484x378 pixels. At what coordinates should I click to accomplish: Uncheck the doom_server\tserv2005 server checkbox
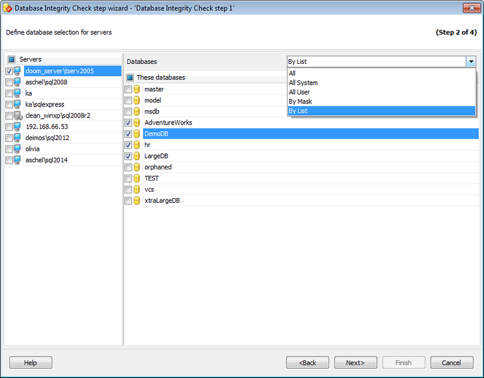click(x=9, y=71)
